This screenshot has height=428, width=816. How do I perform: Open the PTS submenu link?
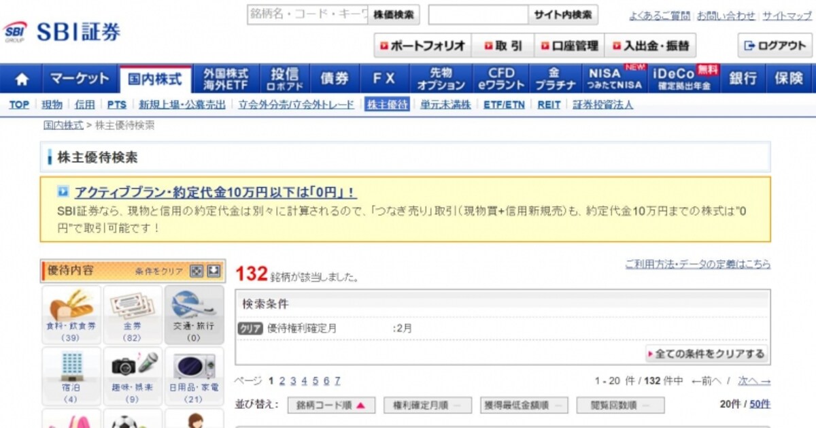pos(117,104)
